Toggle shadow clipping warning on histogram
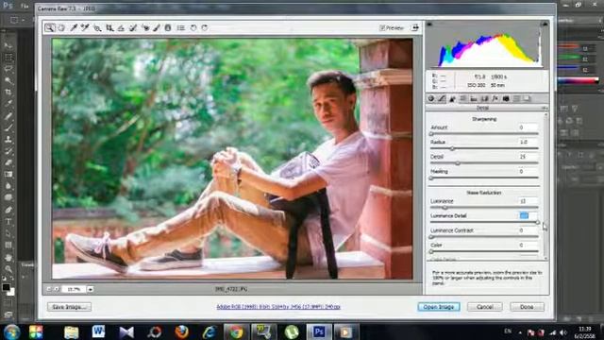The height and width of the screenshot is (340, 604). point(429,25)
